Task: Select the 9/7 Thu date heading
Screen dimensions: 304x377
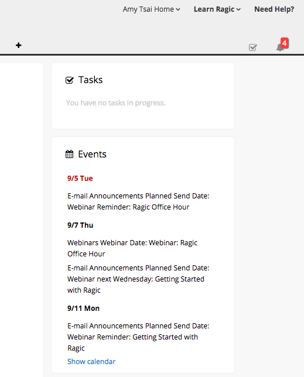Action: coord(80,225)
